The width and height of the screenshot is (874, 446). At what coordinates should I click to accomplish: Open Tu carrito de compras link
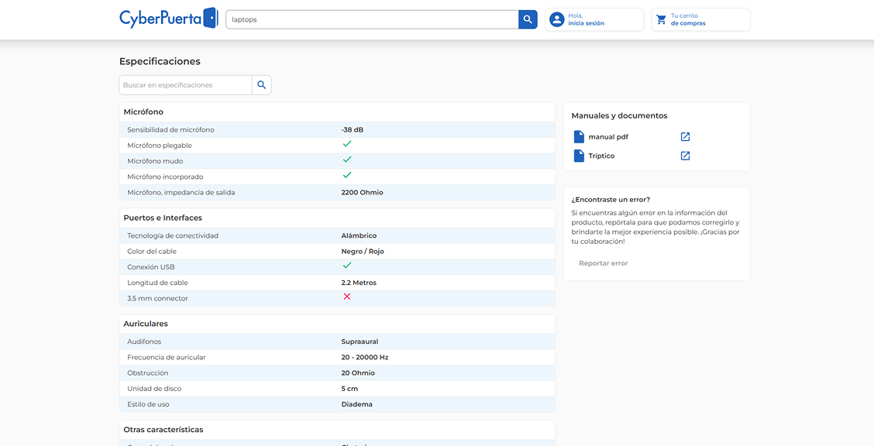[x=688, y=19]
